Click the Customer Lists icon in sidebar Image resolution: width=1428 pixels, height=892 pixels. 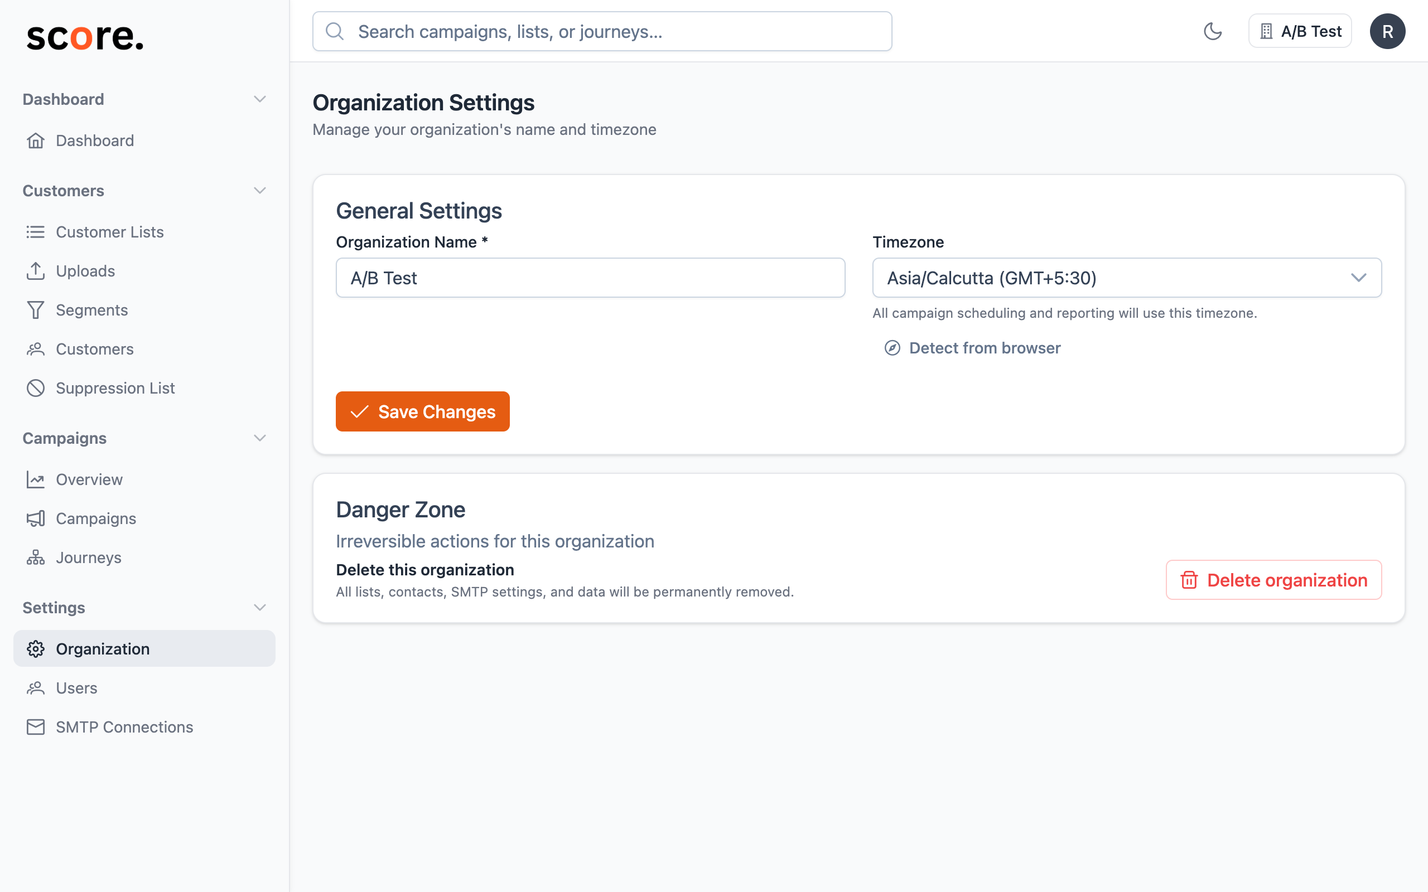click(35, 231)
